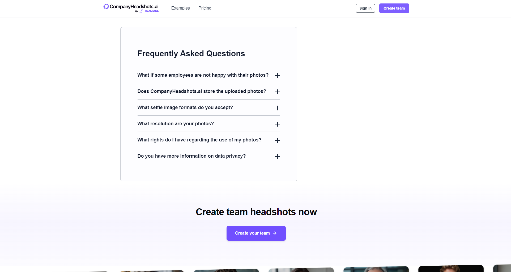Click the large Create your team button
511x272 pixels.
(256, 233)
